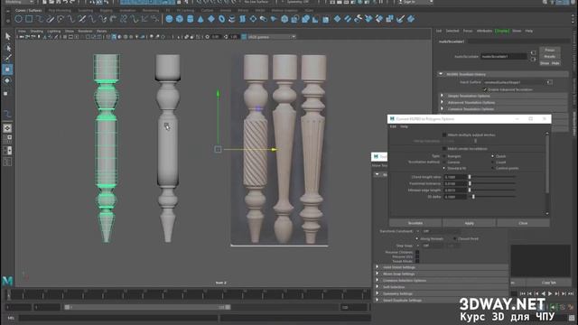The width and height of the screenshot is (578, 325).
Task: Expand Move Snap Settings section
Action: pyautogui.click(x=441, y=274)
